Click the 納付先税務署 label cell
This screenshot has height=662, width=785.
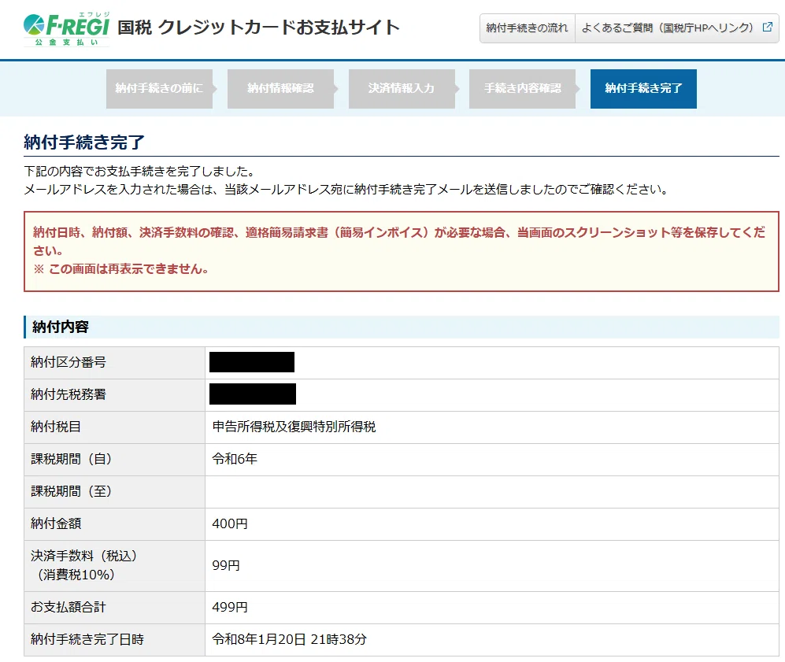(x=115, y=395)
